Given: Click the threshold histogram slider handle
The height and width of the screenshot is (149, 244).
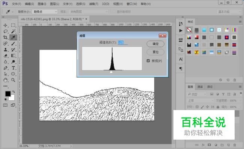Looking at the screenshot, I should point(111,72).
